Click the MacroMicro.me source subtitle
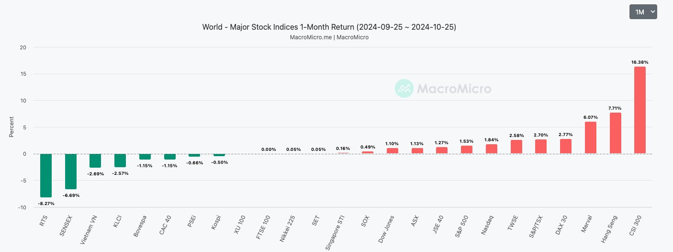This screenshot has height=252, width=673. [x=329, y=37]
